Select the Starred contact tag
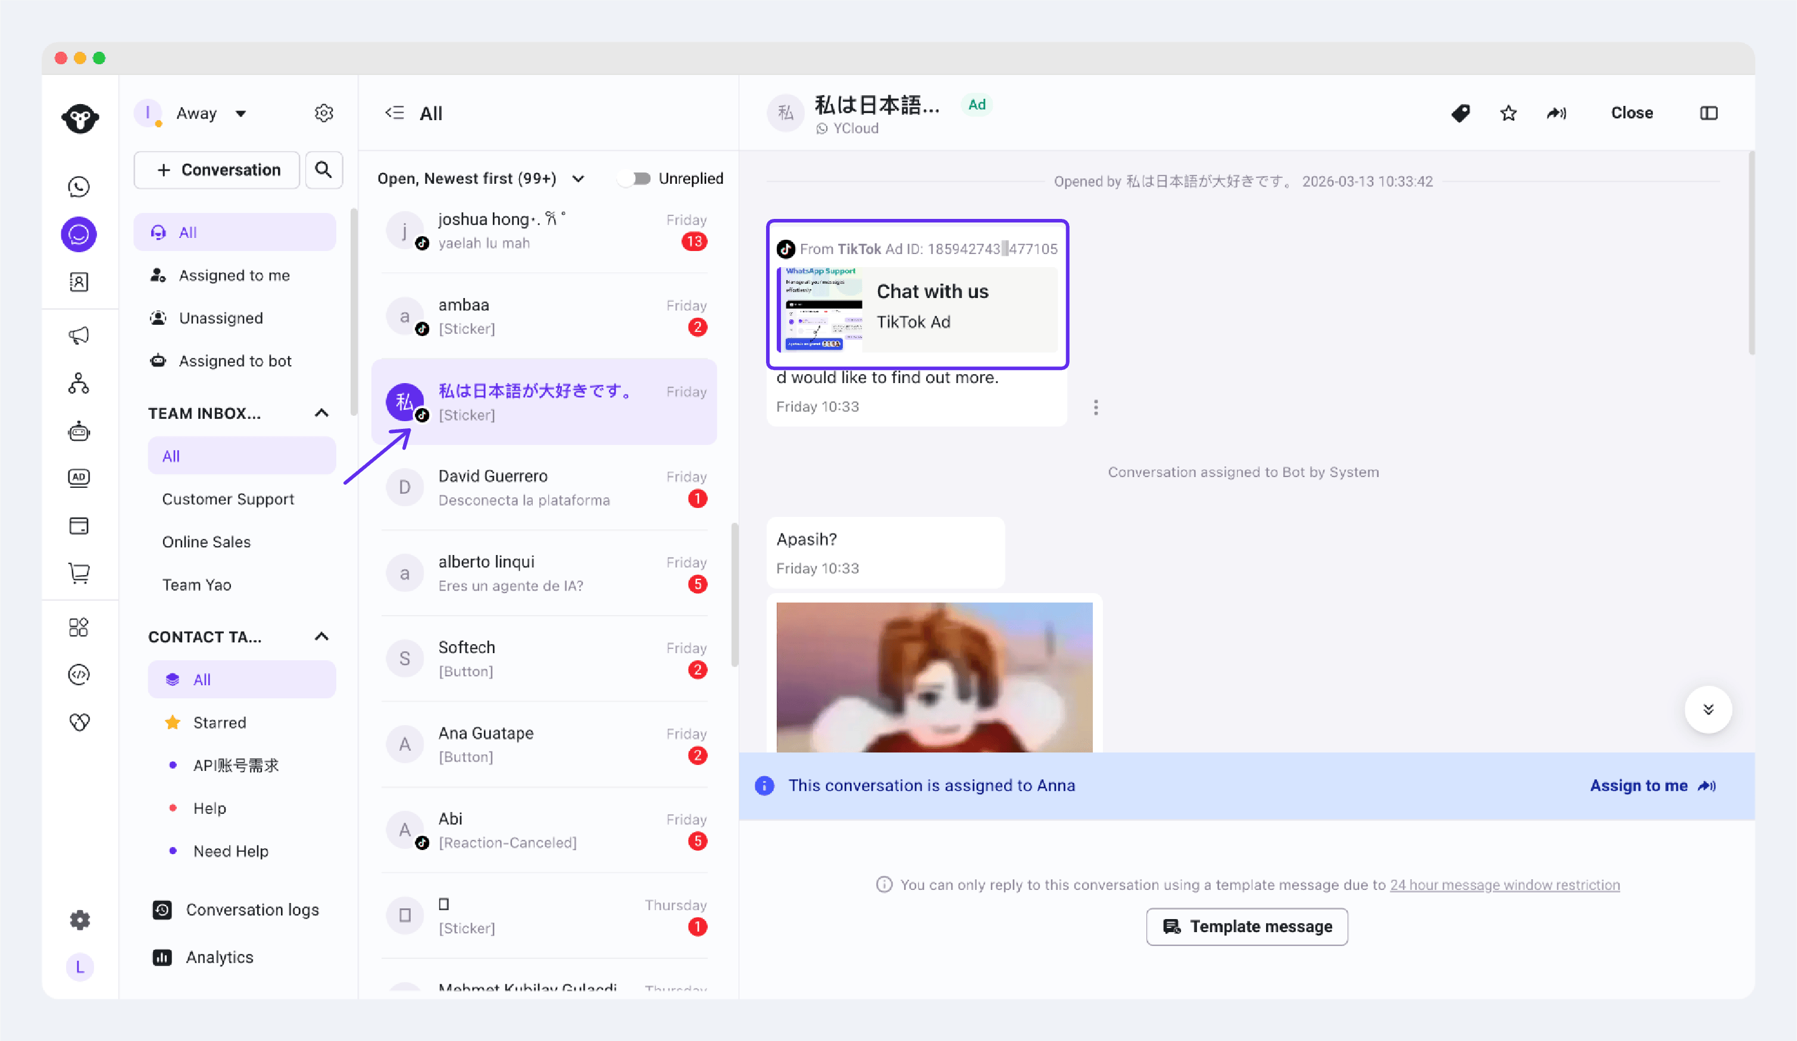Viewport: 1797px width, 1041px height. coord(242,723)
